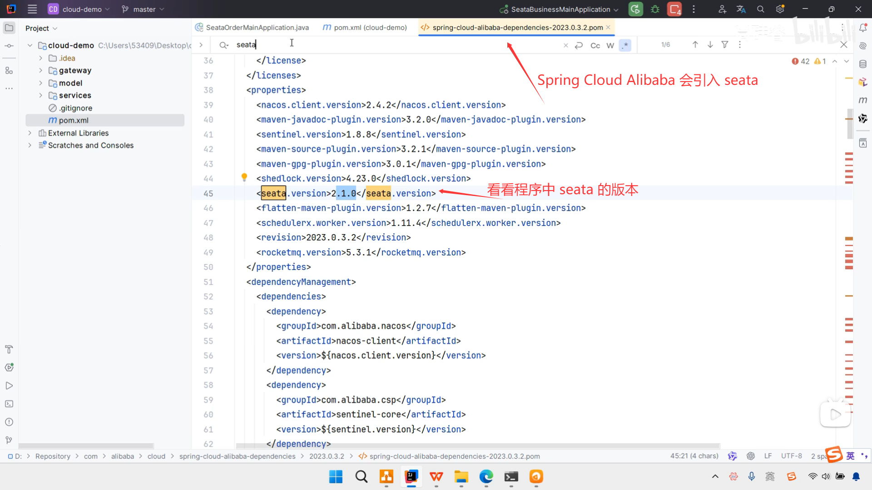Click alibaba in the breadcrumb path

point(122,456)
